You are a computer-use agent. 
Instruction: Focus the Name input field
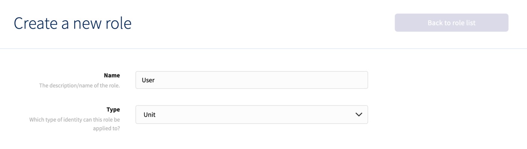pyautogui.click(x=251, y=80)
